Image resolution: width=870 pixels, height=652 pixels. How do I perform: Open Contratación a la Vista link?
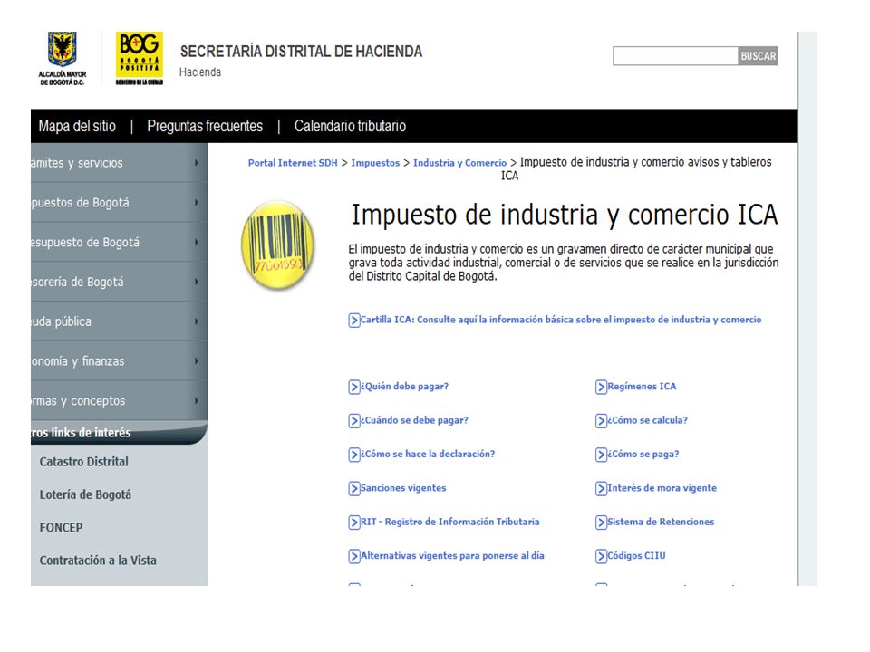coord(98,561)
